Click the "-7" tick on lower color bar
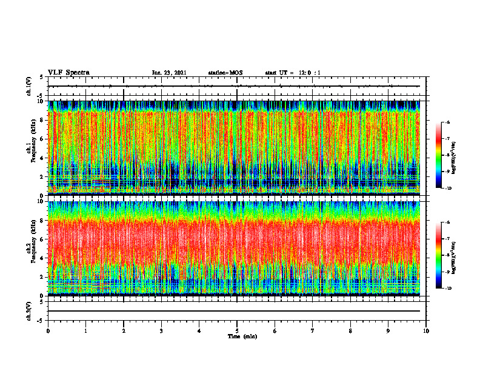This screenshot has height=371, width=480. click(447, 239)
